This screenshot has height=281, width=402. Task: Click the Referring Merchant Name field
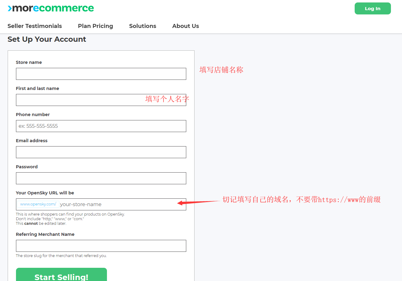point(101,246)
